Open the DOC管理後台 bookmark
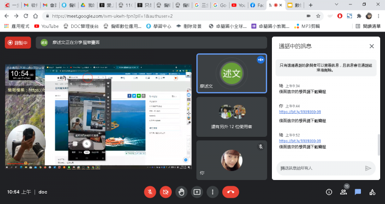Viewport: 385px width, 204px height. tap(81, 26)
